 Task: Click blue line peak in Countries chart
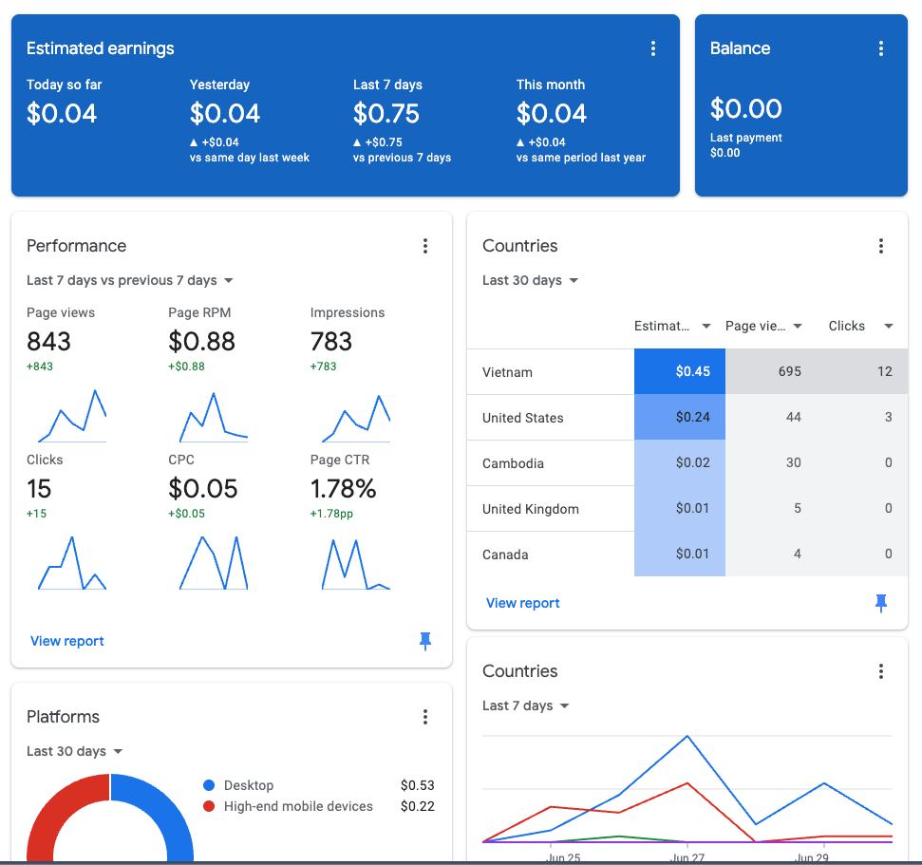[x=687, y=736]
